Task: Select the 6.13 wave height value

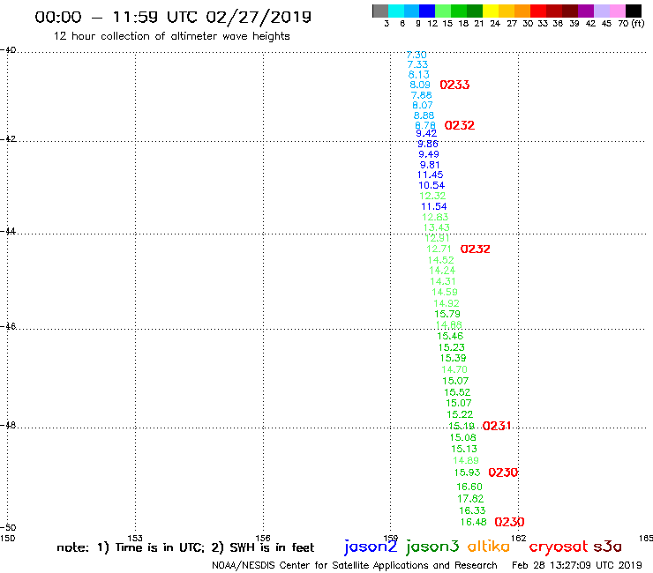Action: [x=419, y=74]
